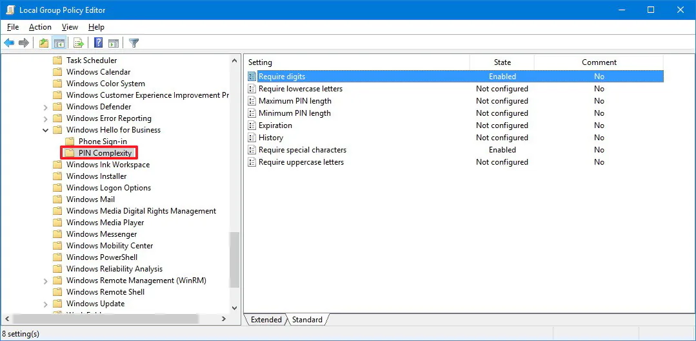Select Windows Installer in tree
Image resolution: width=696 pixels, height=341 pixels.
pyautogui.click(x=96, y=176)
